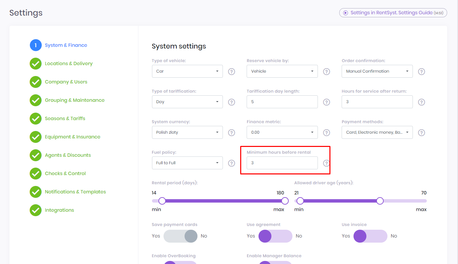Screen dimensions: 458x264
Task: Click the play icon in Settings Guide button
Action: click(345, 13)
